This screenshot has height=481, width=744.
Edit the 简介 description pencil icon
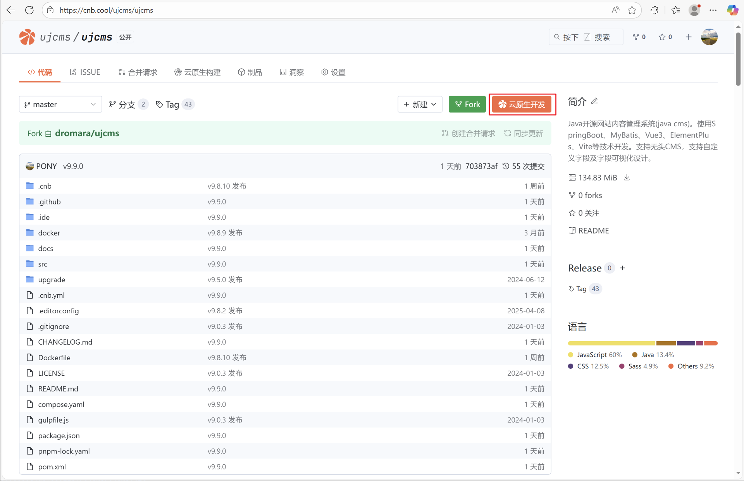(594, 101)
